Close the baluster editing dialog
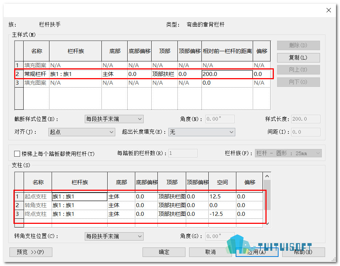 click(x=328, y=10)
